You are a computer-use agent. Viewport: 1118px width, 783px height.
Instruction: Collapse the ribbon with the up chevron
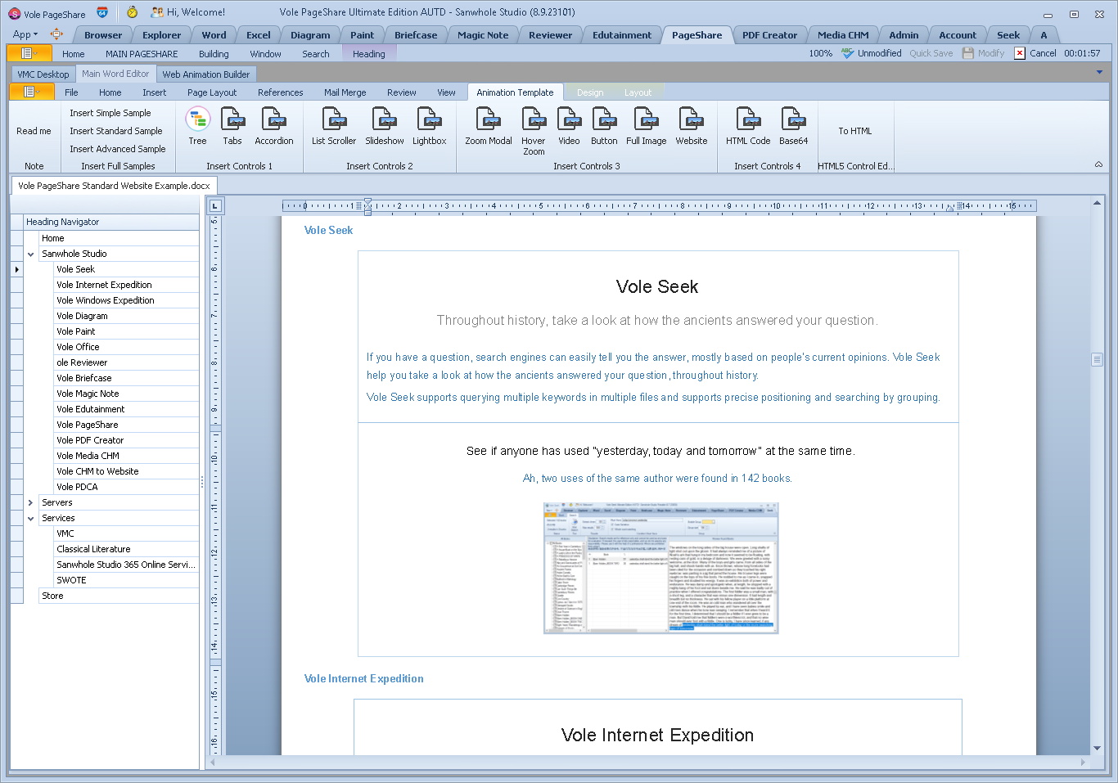(1098, 165)
